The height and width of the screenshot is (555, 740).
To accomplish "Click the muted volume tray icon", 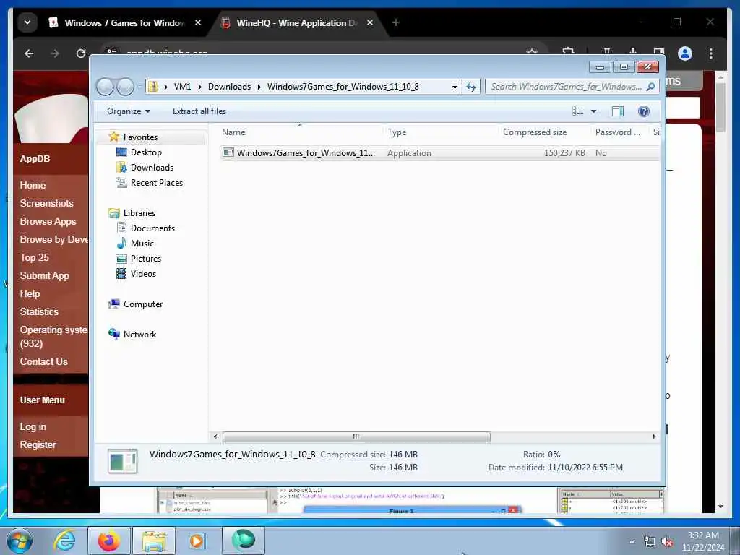I will point(667,542).
